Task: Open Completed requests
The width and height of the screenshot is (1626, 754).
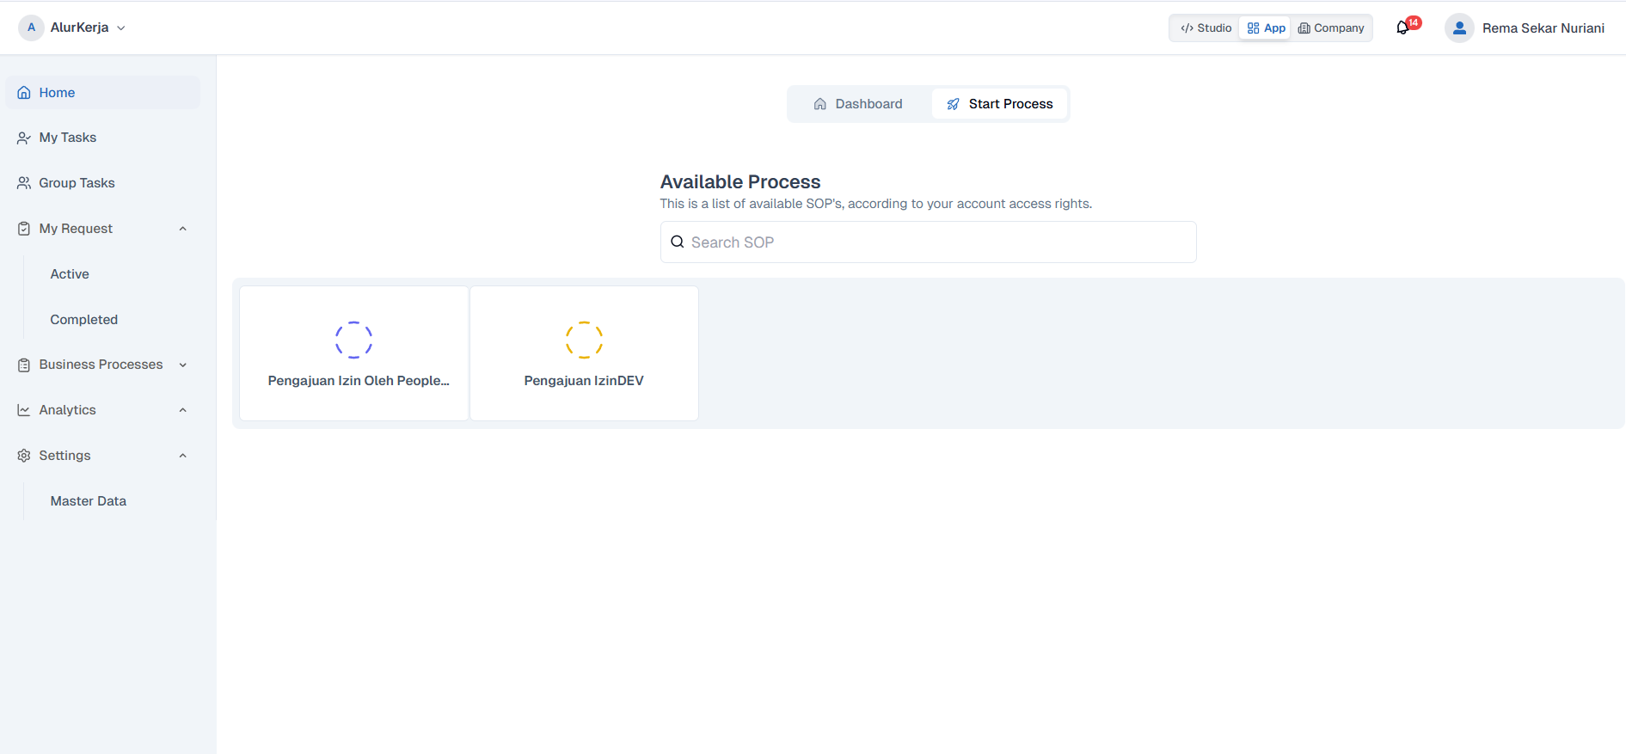Action: coord(84,320)
